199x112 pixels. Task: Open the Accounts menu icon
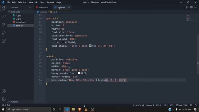[4, 91]
